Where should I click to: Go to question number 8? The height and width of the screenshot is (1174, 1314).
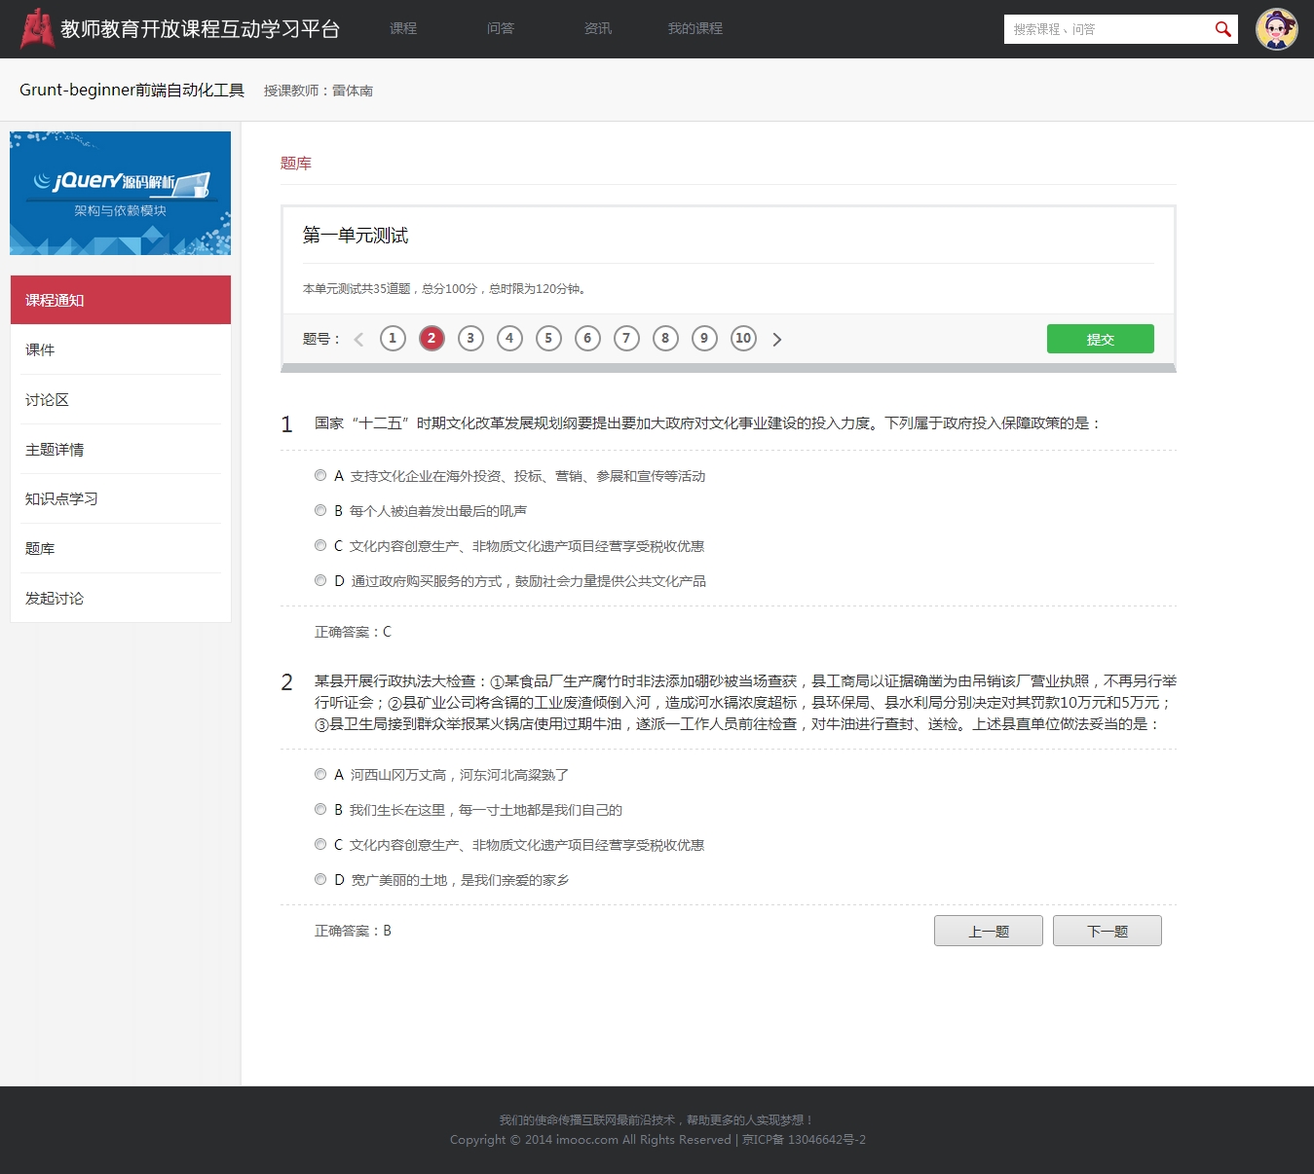pyautogui.click(x=665, y=338)
